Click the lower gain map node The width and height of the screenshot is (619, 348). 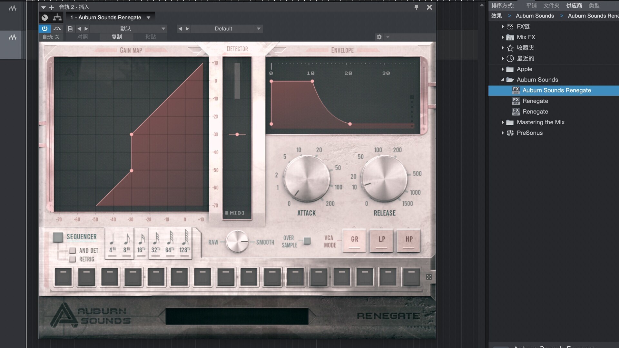pos(132,170)
